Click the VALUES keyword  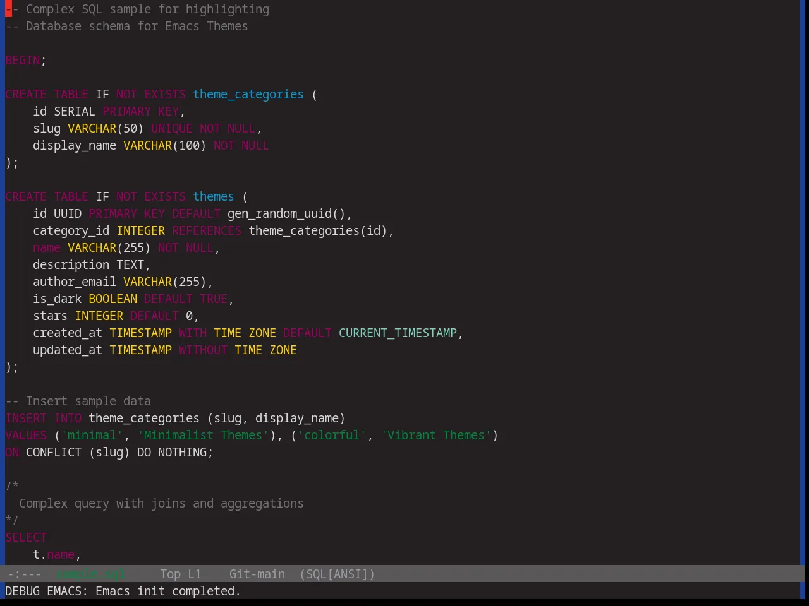click(x=26, y=436)
